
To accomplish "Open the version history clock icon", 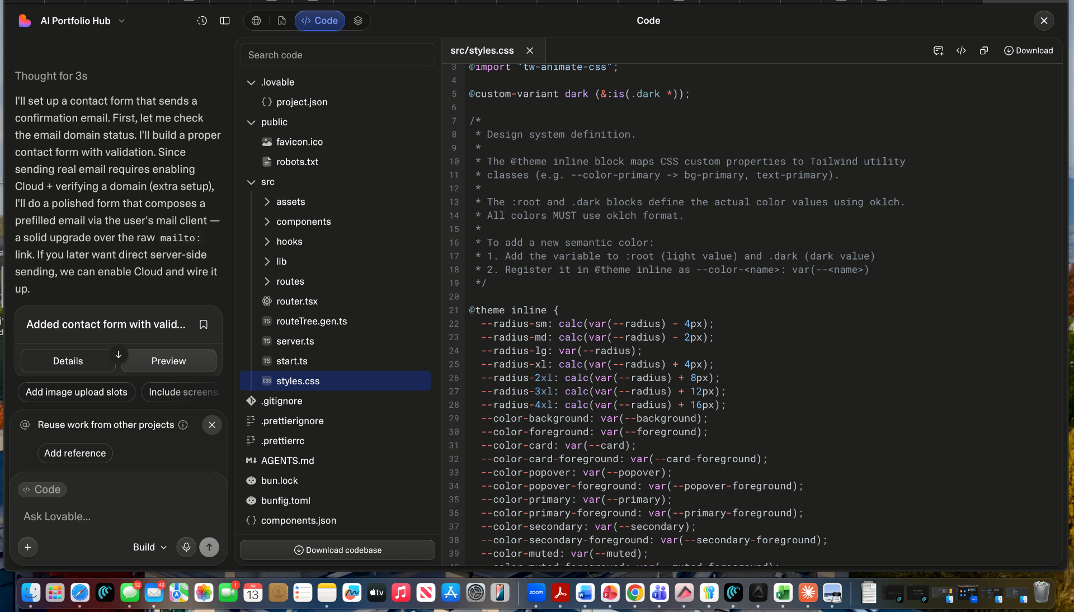I will tap(202, 21).
